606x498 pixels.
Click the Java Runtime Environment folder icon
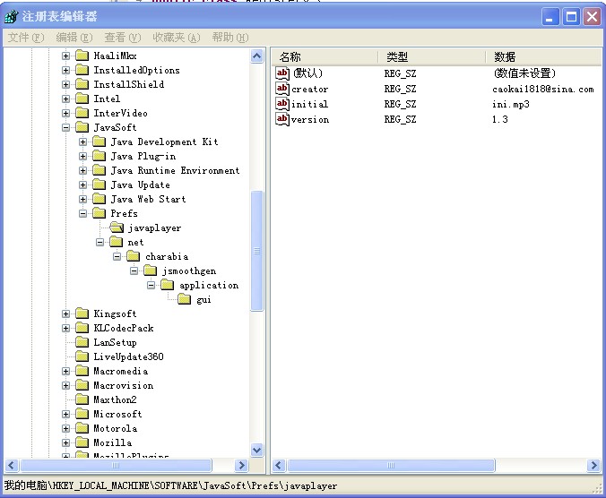coord(99,170)
